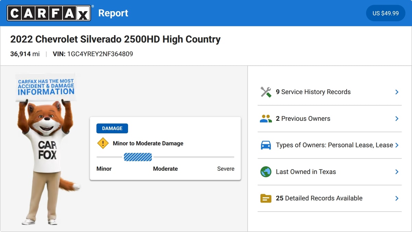Click the VIN 1GC4YREY2NF364809
This screenshot has height=232, width=412.
93,54
